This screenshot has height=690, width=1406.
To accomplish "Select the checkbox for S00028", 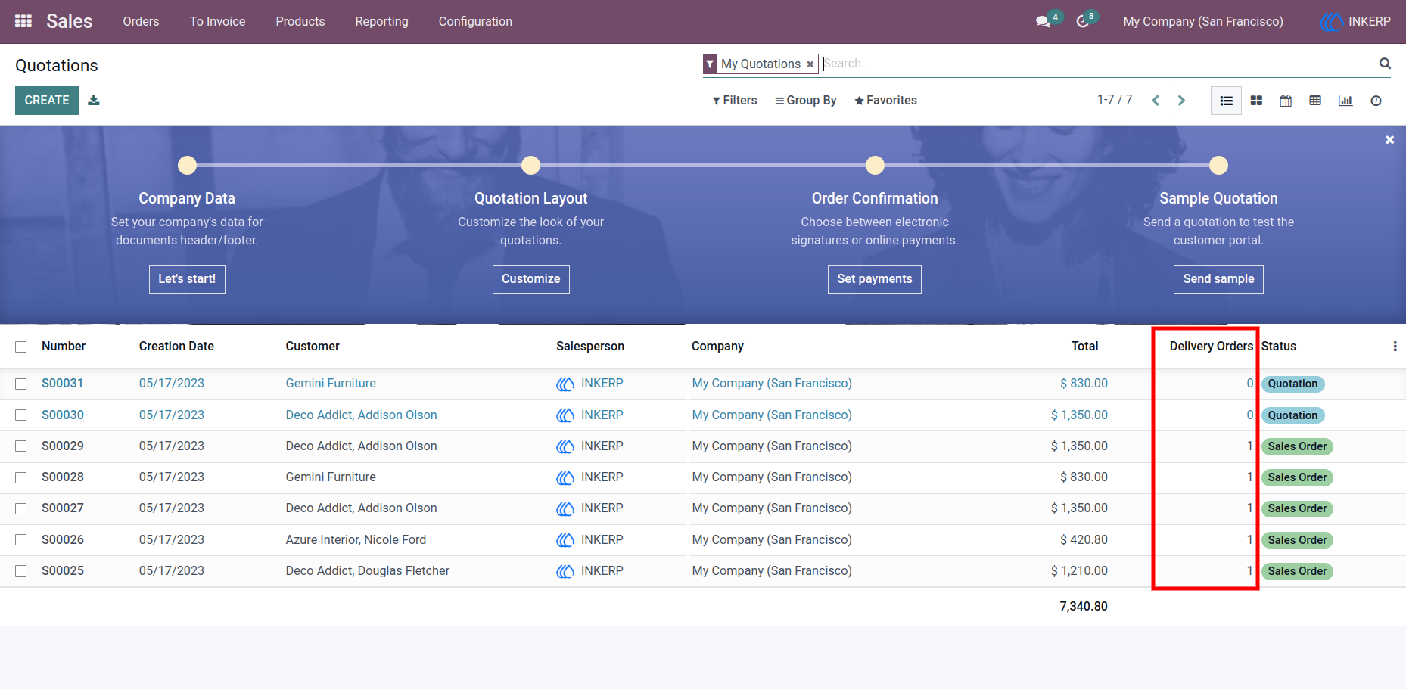I will click(x=21, y=477).
